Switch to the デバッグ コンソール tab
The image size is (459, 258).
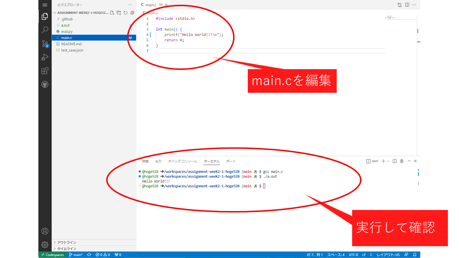pos(183,161)
